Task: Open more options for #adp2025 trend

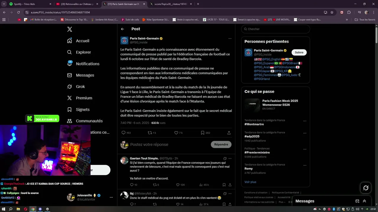Action: click(x=305, y=133)
